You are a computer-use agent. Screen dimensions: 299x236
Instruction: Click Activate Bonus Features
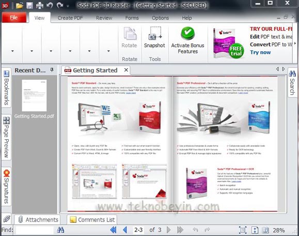coord(187,40)
